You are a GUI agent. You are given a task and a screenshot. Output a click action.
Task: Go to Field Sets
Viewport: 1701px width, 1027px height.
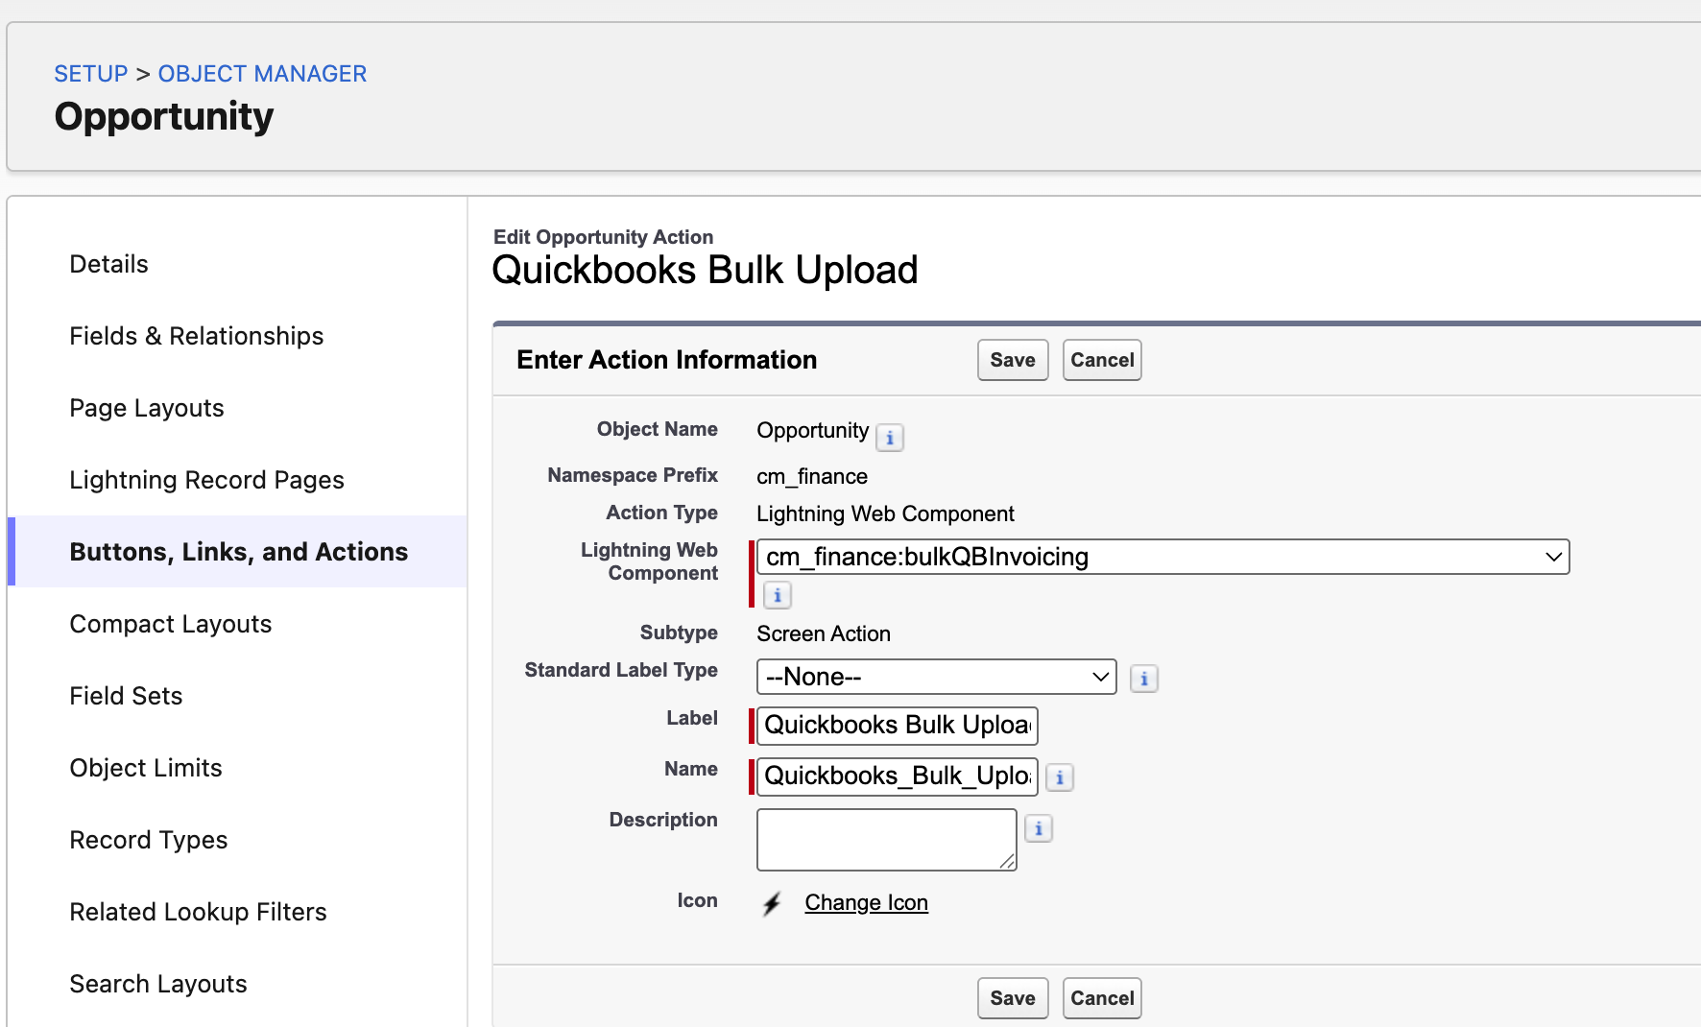[126, 696]
